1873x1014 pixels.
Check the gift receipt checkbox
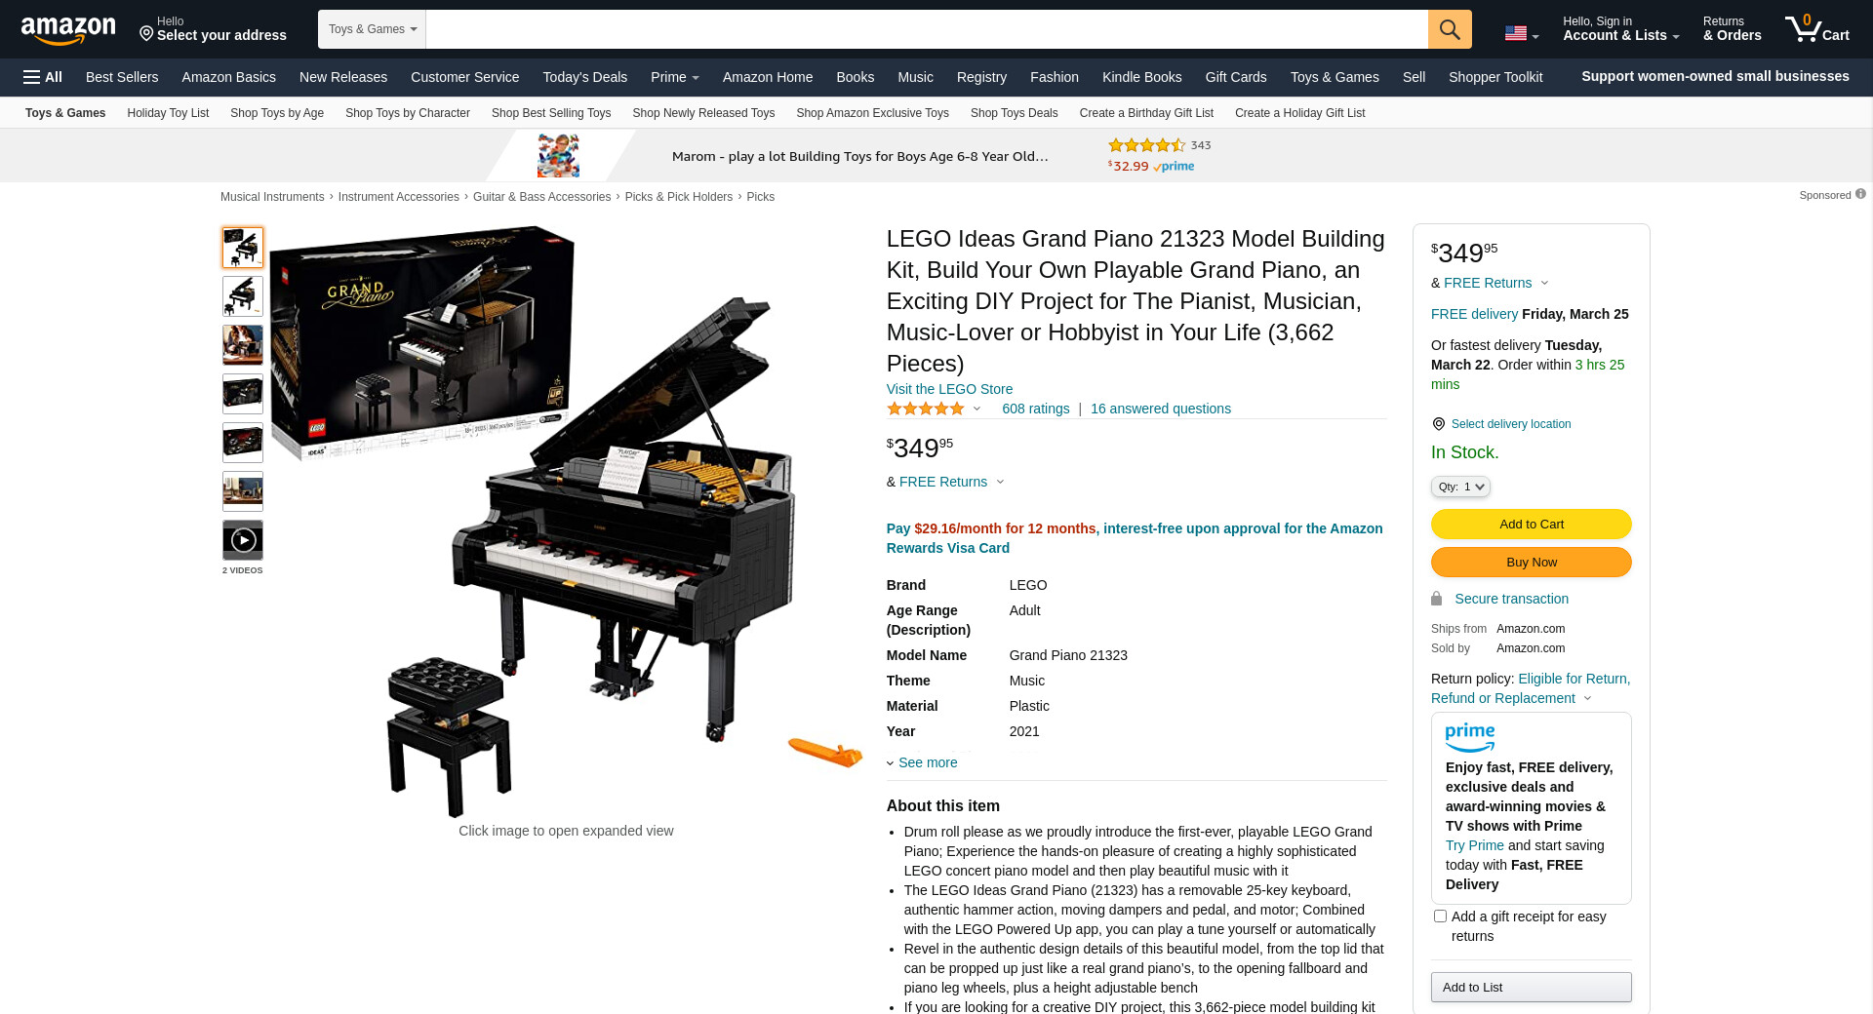[1440, 916]
